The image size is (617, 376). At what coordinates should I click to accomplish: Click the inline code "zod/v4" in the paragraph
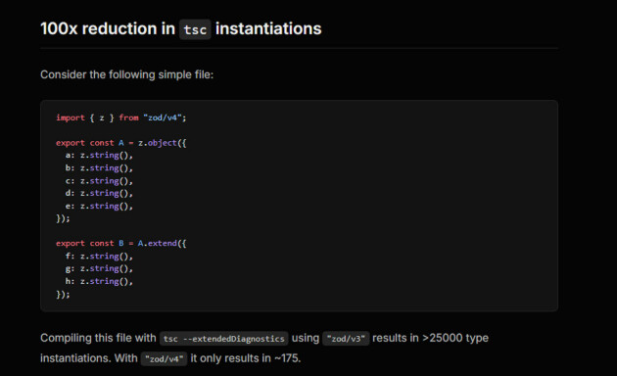coord(165,358)
